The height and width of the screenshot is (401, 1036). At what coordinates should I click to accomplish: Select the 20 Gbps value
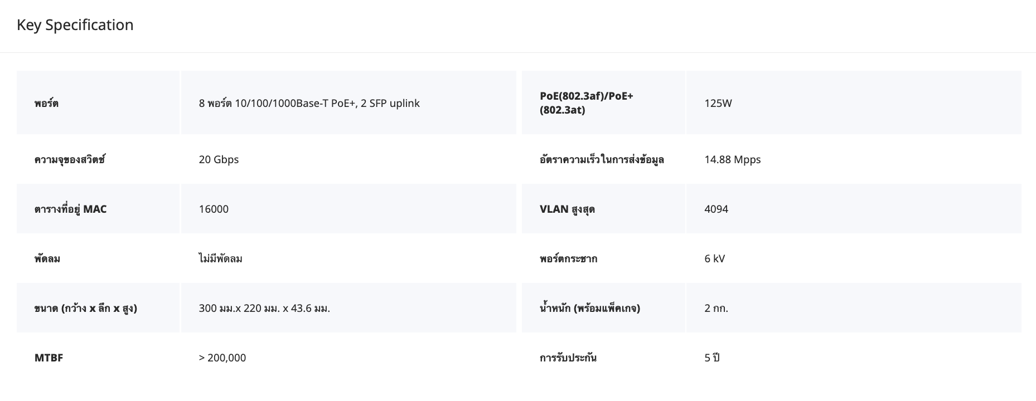(219, 159)
